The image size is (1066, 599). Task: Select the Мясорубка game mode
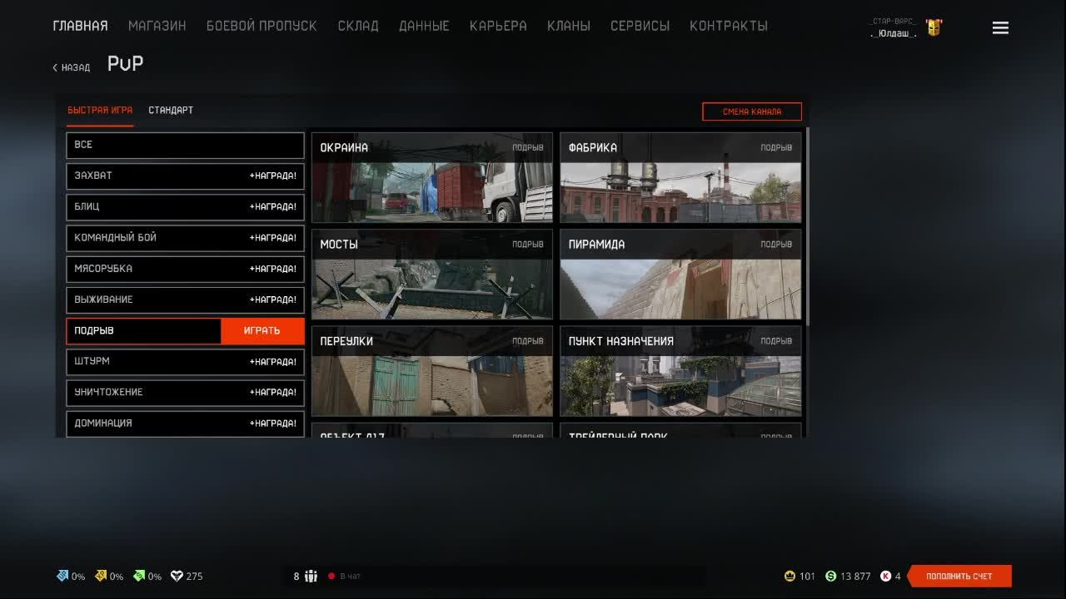tap(185, 269)
